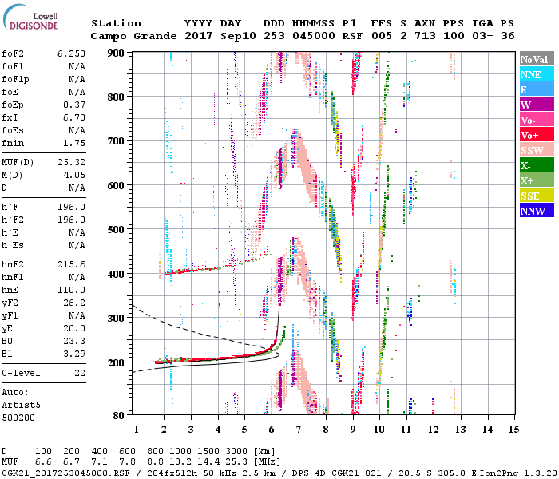The height and width of the screenshot is (479, 559).
Task: Click the 900 km axis label
Action: click(x=116, y=53)
